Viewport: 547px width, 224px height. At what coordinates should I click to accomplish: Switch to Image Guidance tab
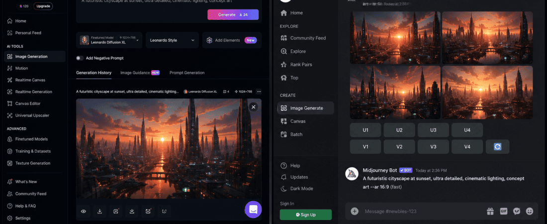tap(140, 73)
